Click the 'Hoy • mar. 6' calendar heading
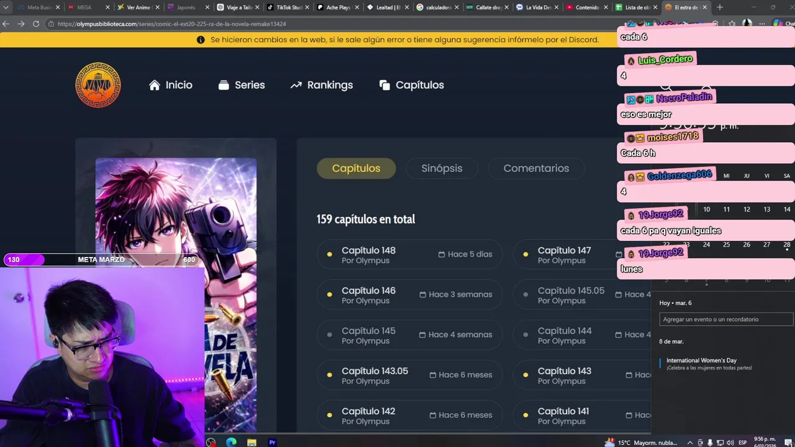 click(675, 303)
